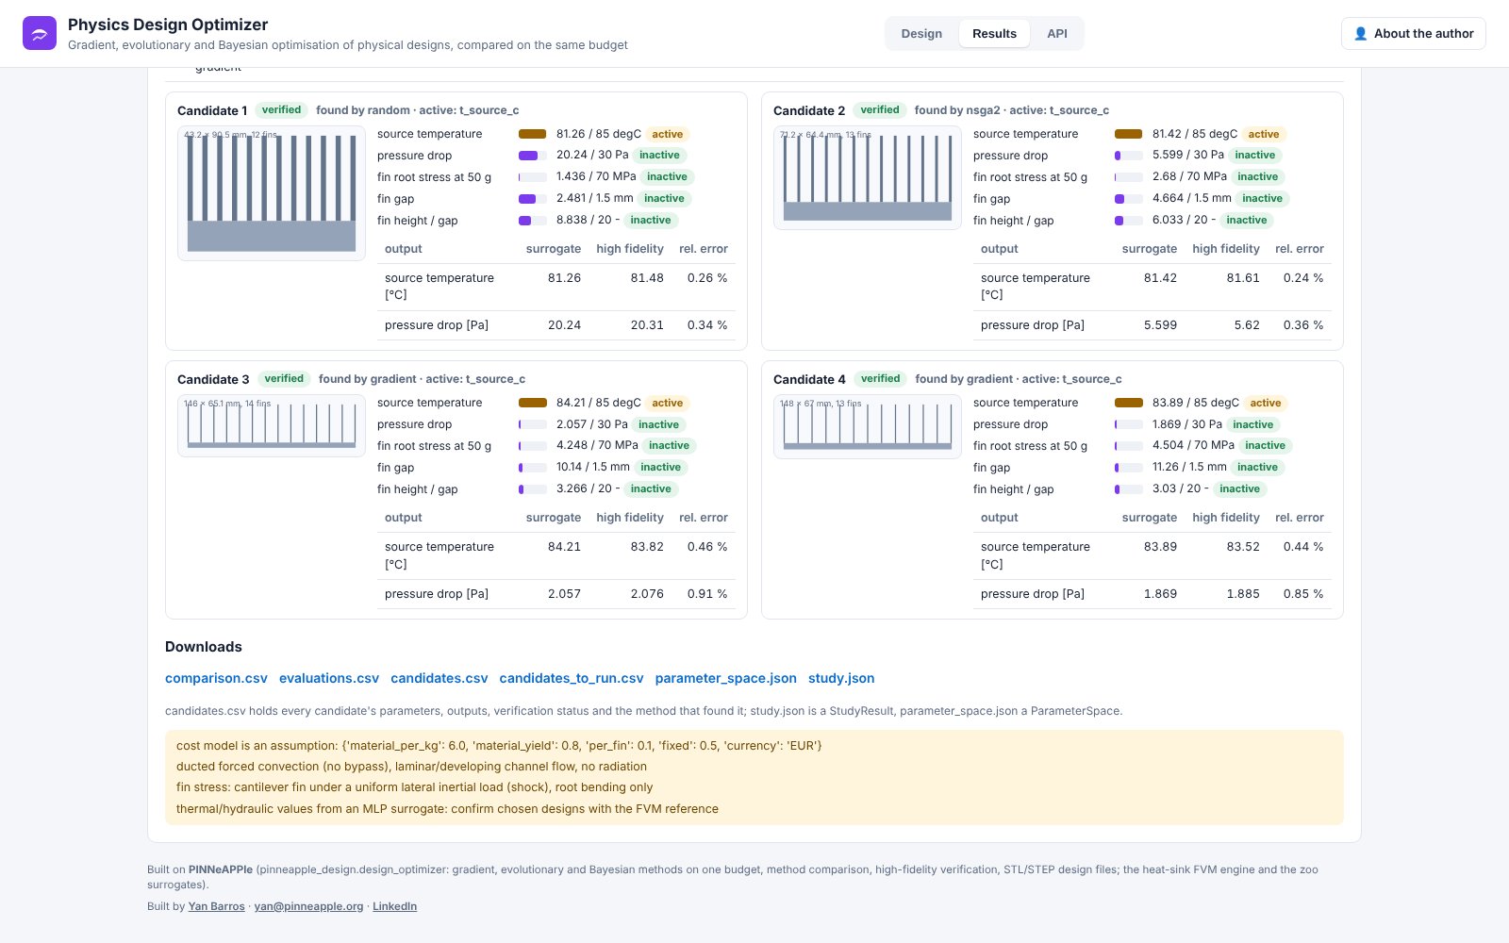Click Candidate 1 heading text
The image size is (1509, 943).
point(212,110)
